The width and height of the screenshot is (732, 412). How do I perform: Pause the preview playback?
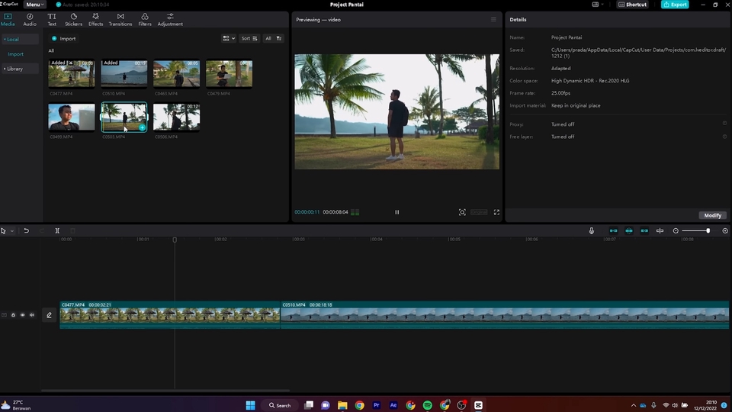pos(396,212)
